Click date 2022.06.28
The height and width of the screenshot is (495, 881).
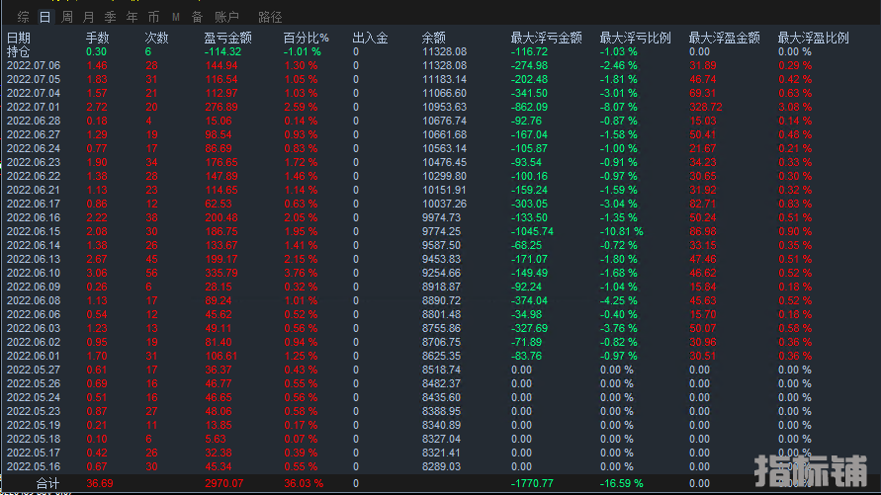coord(34,121)
